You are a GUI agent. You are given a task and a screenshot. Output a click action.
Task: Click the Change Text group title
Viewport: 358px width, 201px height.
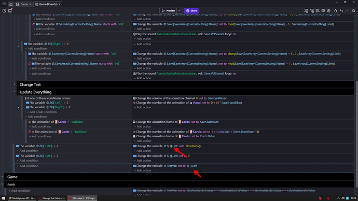(30, 84)
